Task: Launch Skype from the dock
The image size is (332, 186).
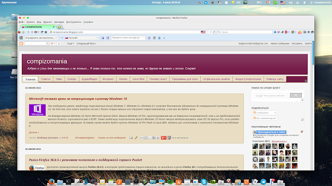Action: (x=204, y=182)
